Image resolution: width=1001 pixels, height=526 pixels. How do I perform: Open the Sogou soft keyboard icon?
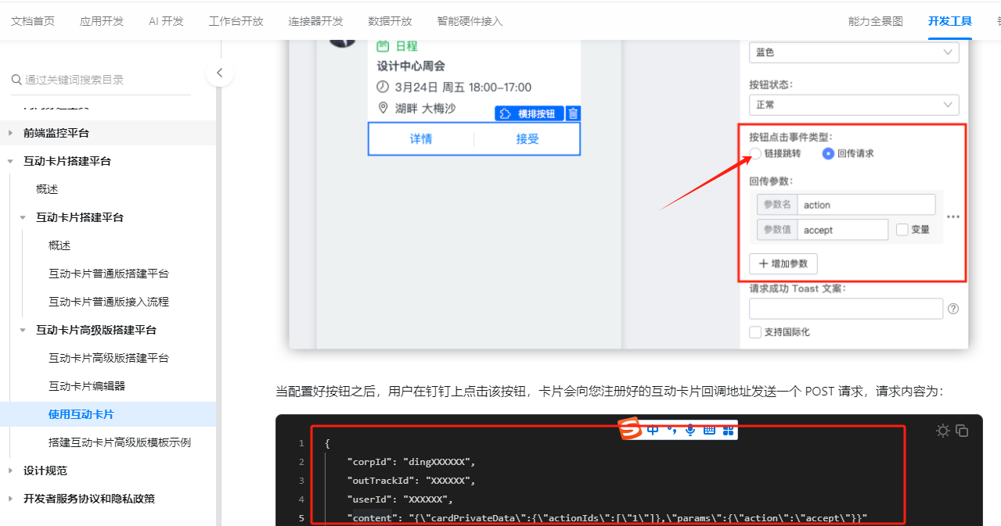tap(709, 429)
